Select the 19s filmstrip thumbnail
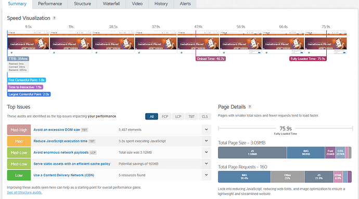The width and height of the screenshot is (359, 199). pos(71,42)
